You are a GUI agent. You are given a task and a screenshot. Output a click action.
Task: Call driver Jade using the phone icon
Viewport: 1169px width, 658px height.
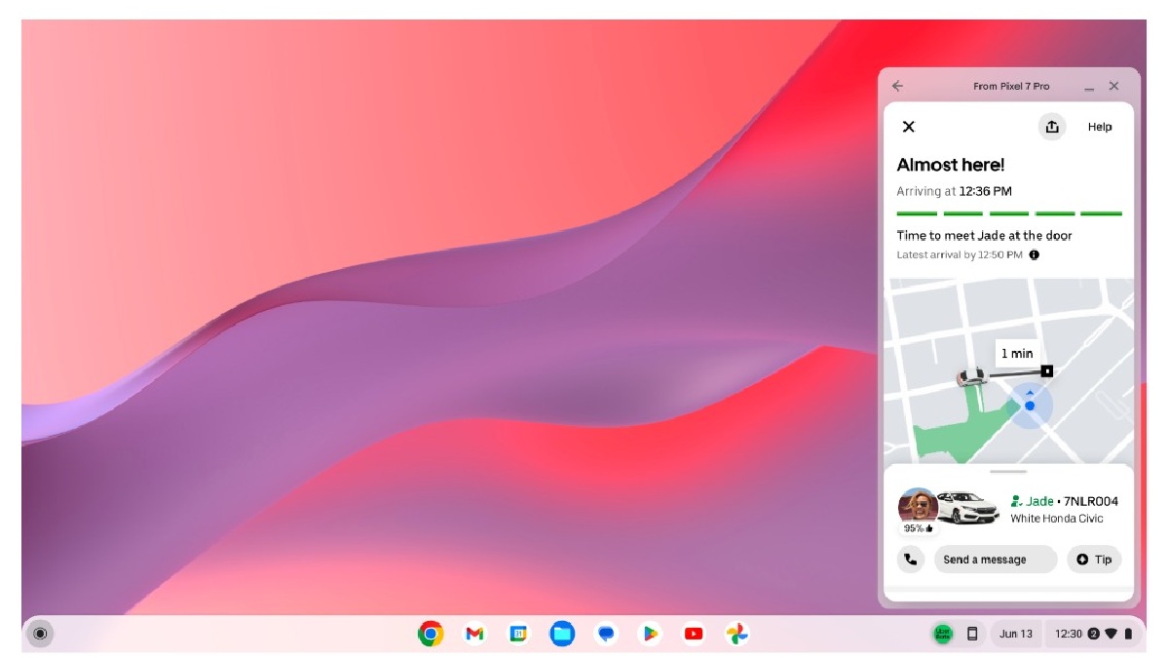point(909,559)
